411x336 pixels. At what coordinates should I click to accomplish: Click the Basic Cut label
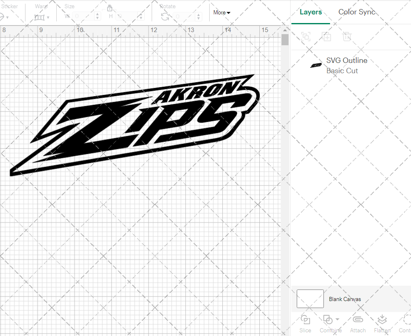coord(342,71)
